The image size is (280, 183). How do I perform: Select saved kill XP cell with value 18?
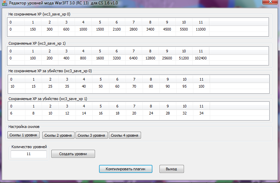[x=117, y=113]
